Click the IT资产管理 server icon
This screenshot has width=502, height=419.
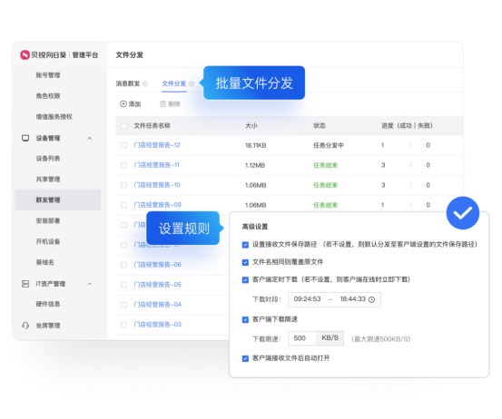[x=25, y=284]
